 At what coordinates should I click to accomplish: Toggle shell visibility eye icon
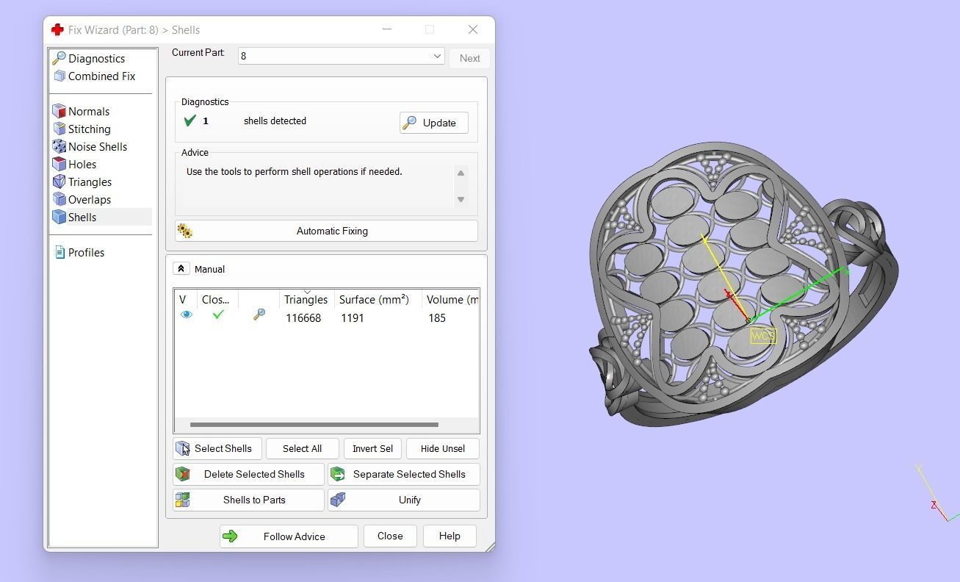187,315
